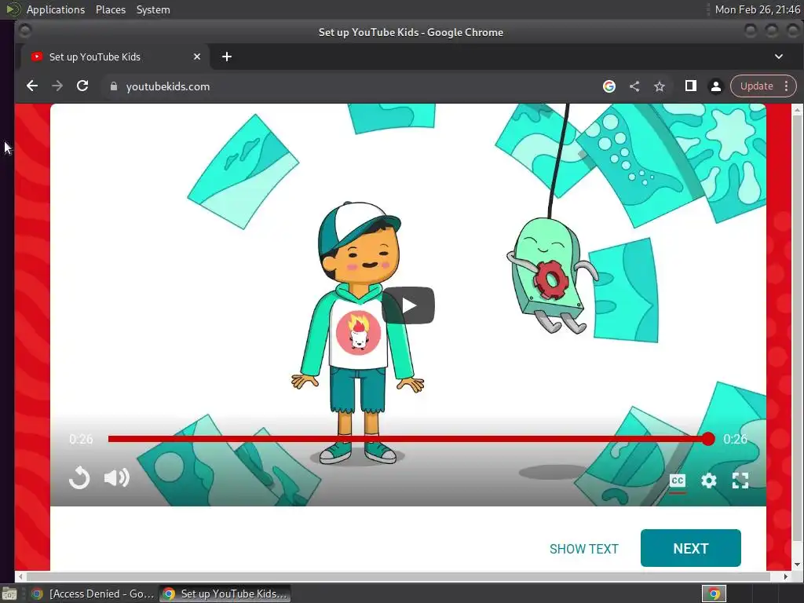Open the Places menu

pyautogui.click(x=110, y=9)
